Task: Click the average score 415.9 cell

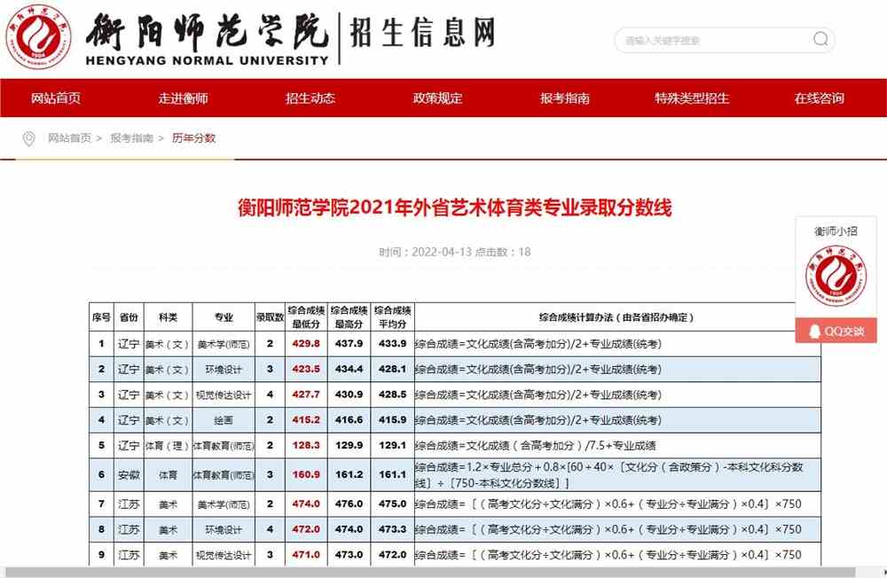Action: pos(393,419)
